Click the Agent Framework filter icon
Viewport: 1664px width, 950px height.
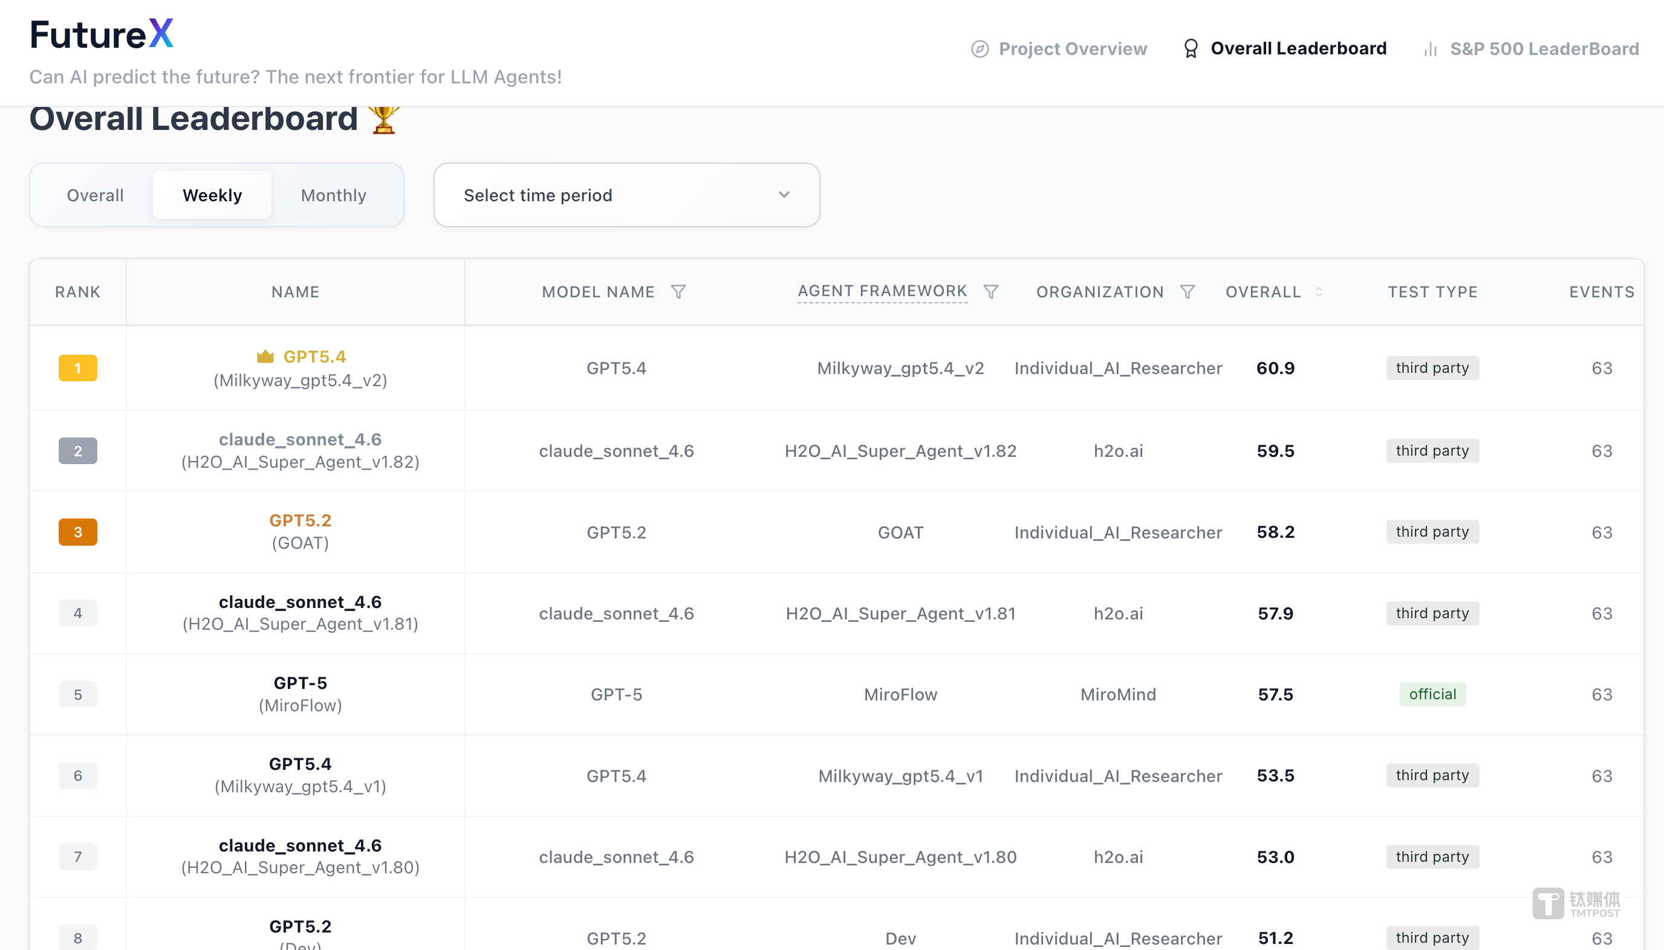(990, 292)
